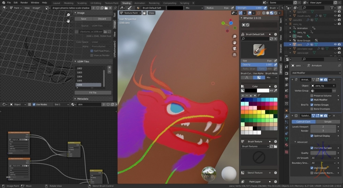Enable the Preserve Volume checkbox

(312, 96)
